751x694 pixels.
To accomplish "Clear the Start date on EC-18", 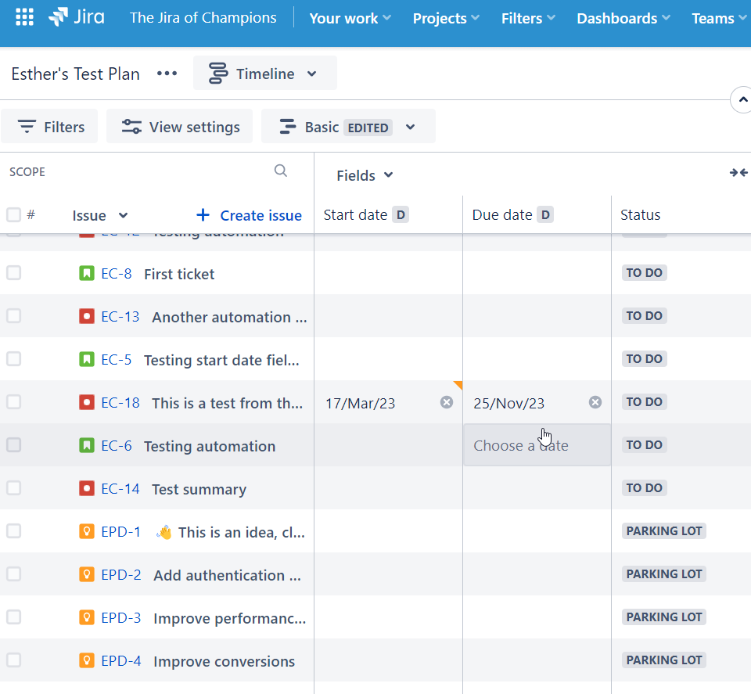I will pos(447,401).
